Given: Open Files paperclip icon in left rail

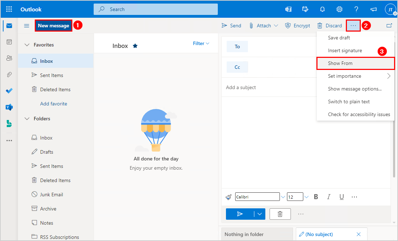Looking at the screenshot, I should click(x=9, y=75).
